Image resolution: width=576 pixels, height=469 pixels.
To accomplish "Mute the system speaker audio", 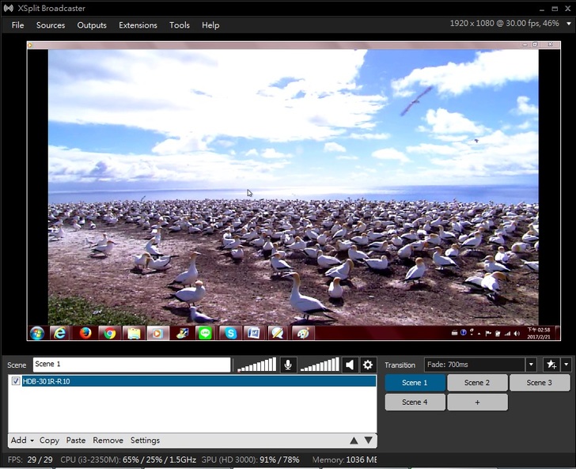I will 350,365.
